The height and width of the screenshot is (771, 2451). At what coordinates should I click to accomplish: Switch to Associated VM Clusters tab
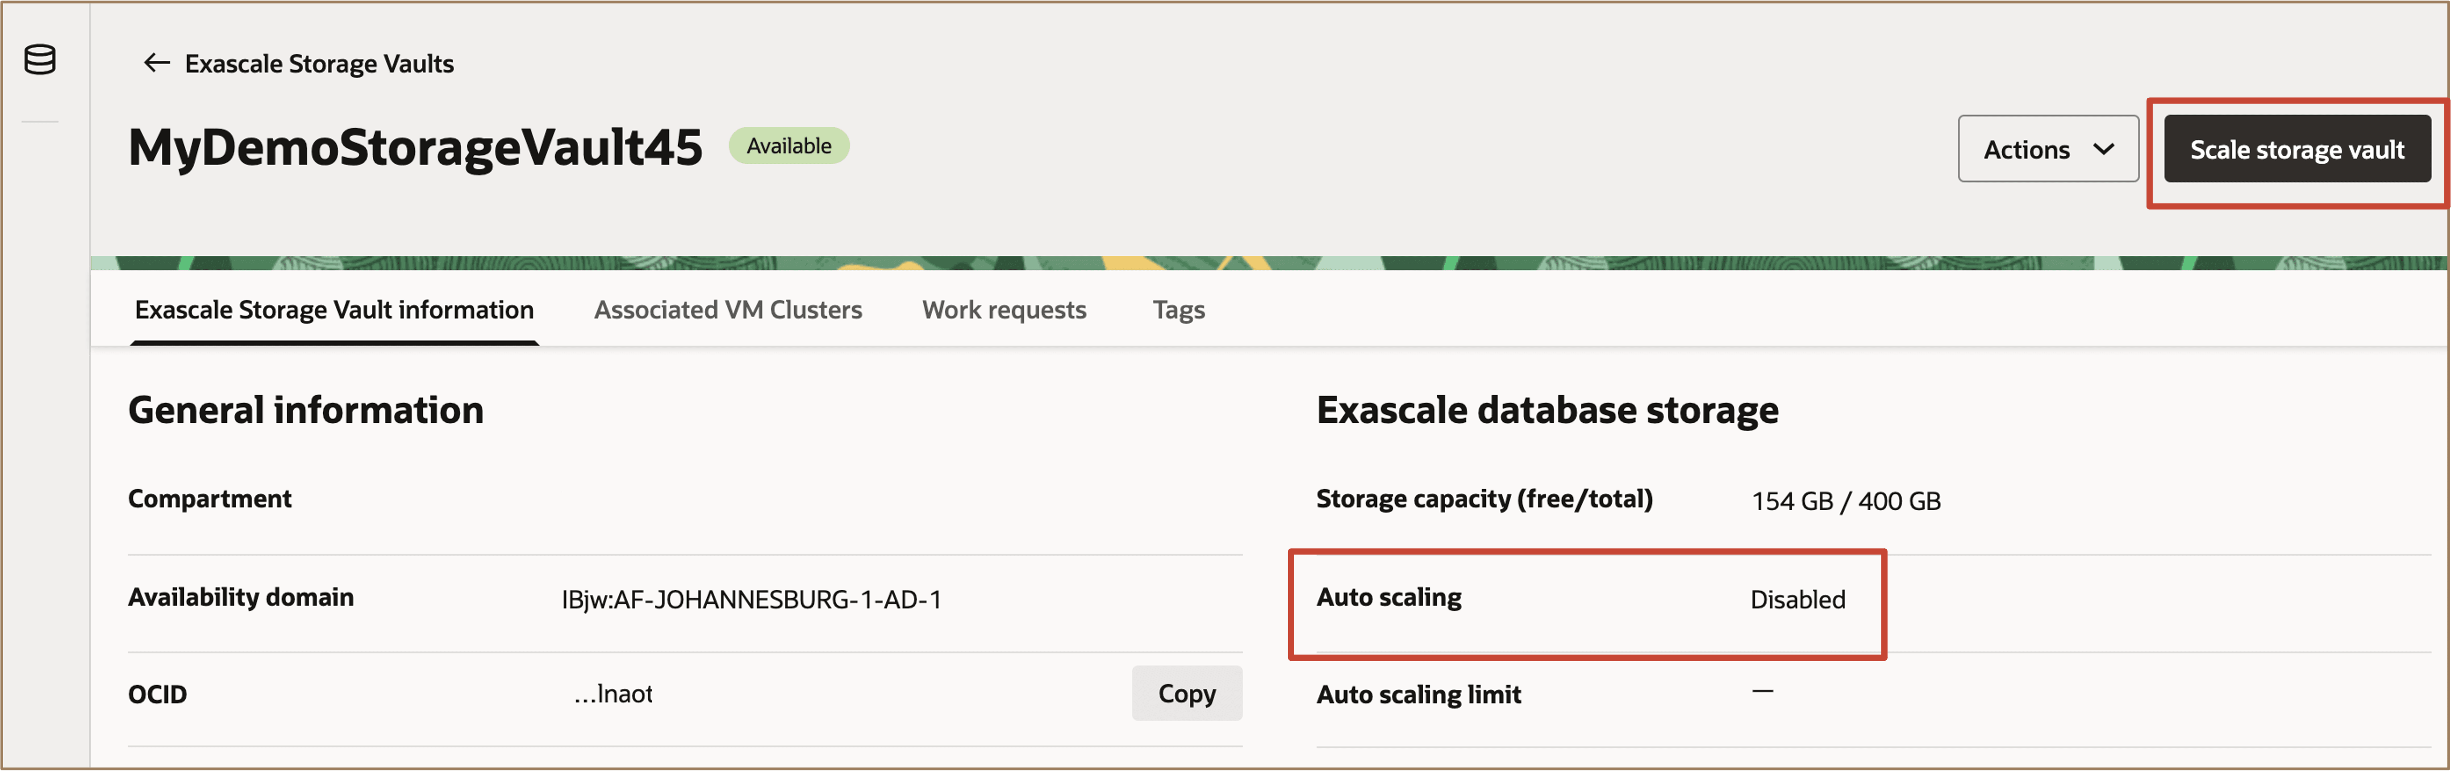[728, 309]
